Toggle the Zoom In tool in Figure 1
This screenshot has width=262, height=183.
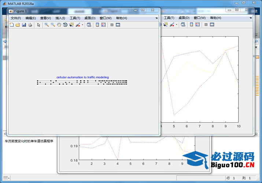pos(47,25)
